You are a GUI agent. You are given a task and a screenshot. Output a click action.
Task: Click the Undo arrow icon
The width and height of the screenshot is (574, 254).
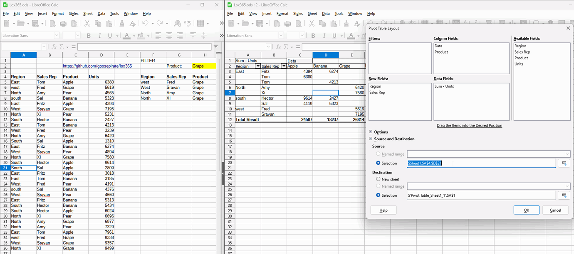[146, 23]
